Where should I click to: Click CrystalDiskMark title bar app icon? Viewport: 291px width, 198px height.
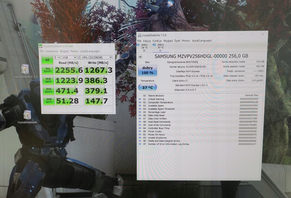[x=41, y=46]
